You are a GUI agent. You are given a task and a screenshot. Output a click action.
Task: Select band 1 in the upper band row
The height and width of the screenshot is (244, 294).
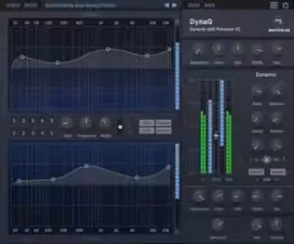pos(14,121)
